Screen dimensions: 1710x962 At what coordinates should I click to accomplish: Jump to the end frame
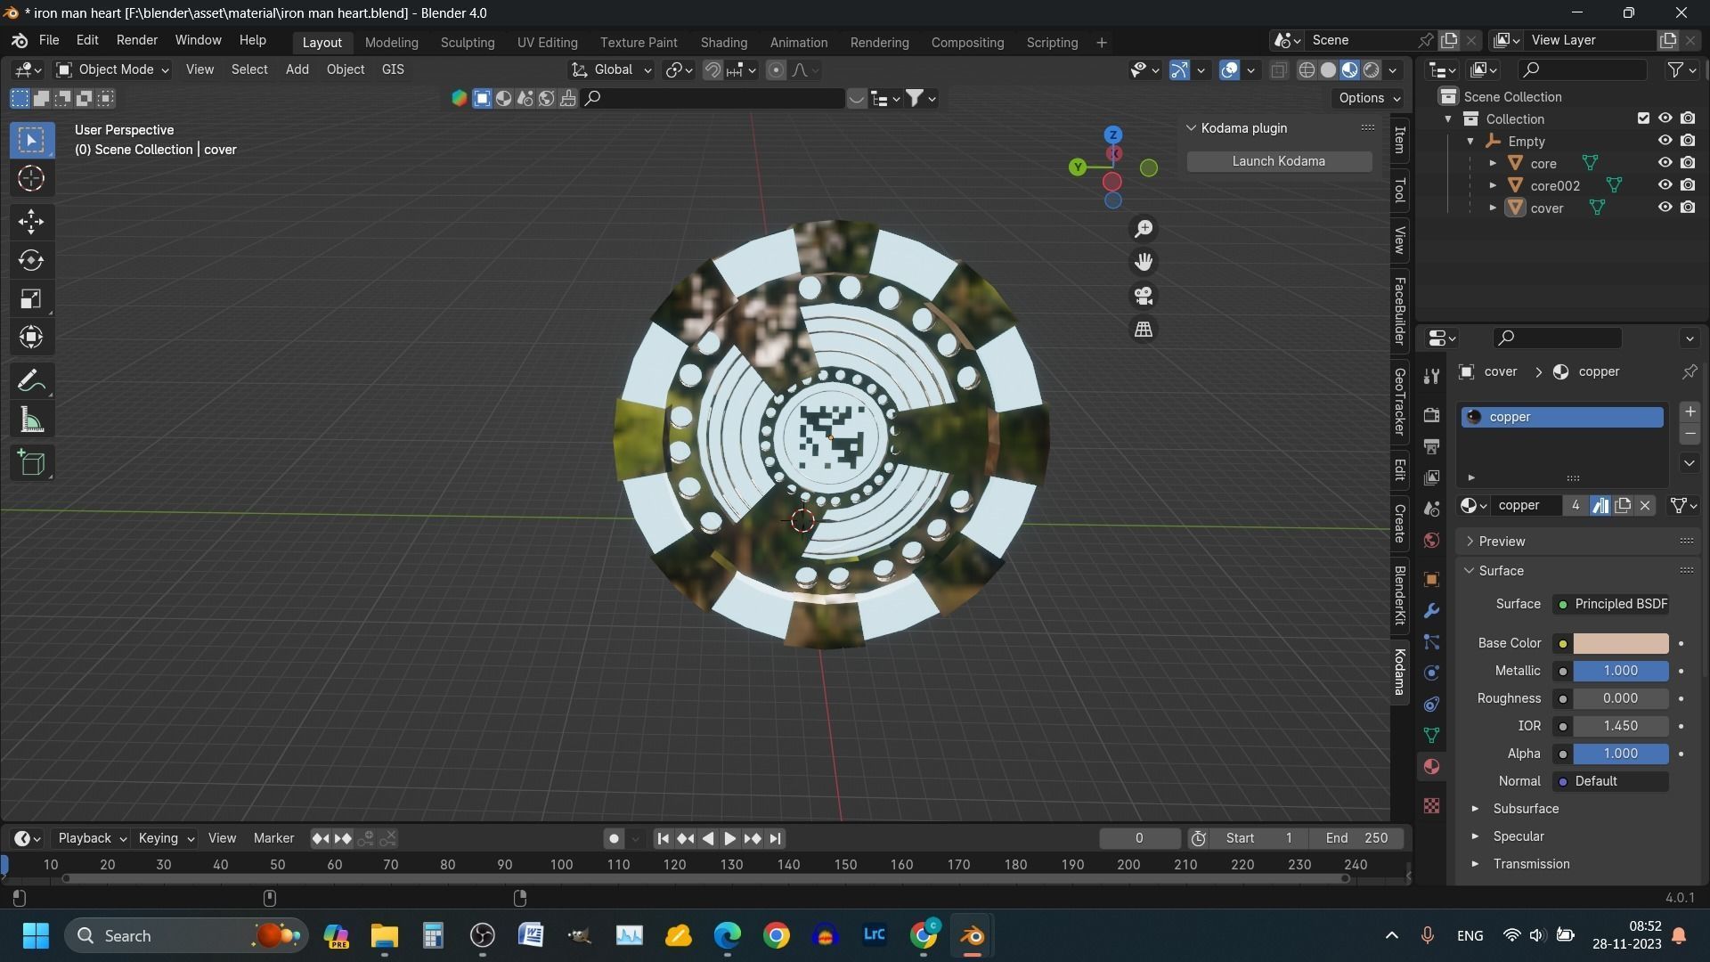tap(775, 839)
